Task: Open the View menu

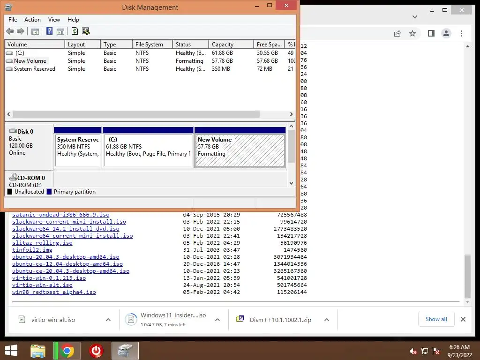Action: [54, 20]
